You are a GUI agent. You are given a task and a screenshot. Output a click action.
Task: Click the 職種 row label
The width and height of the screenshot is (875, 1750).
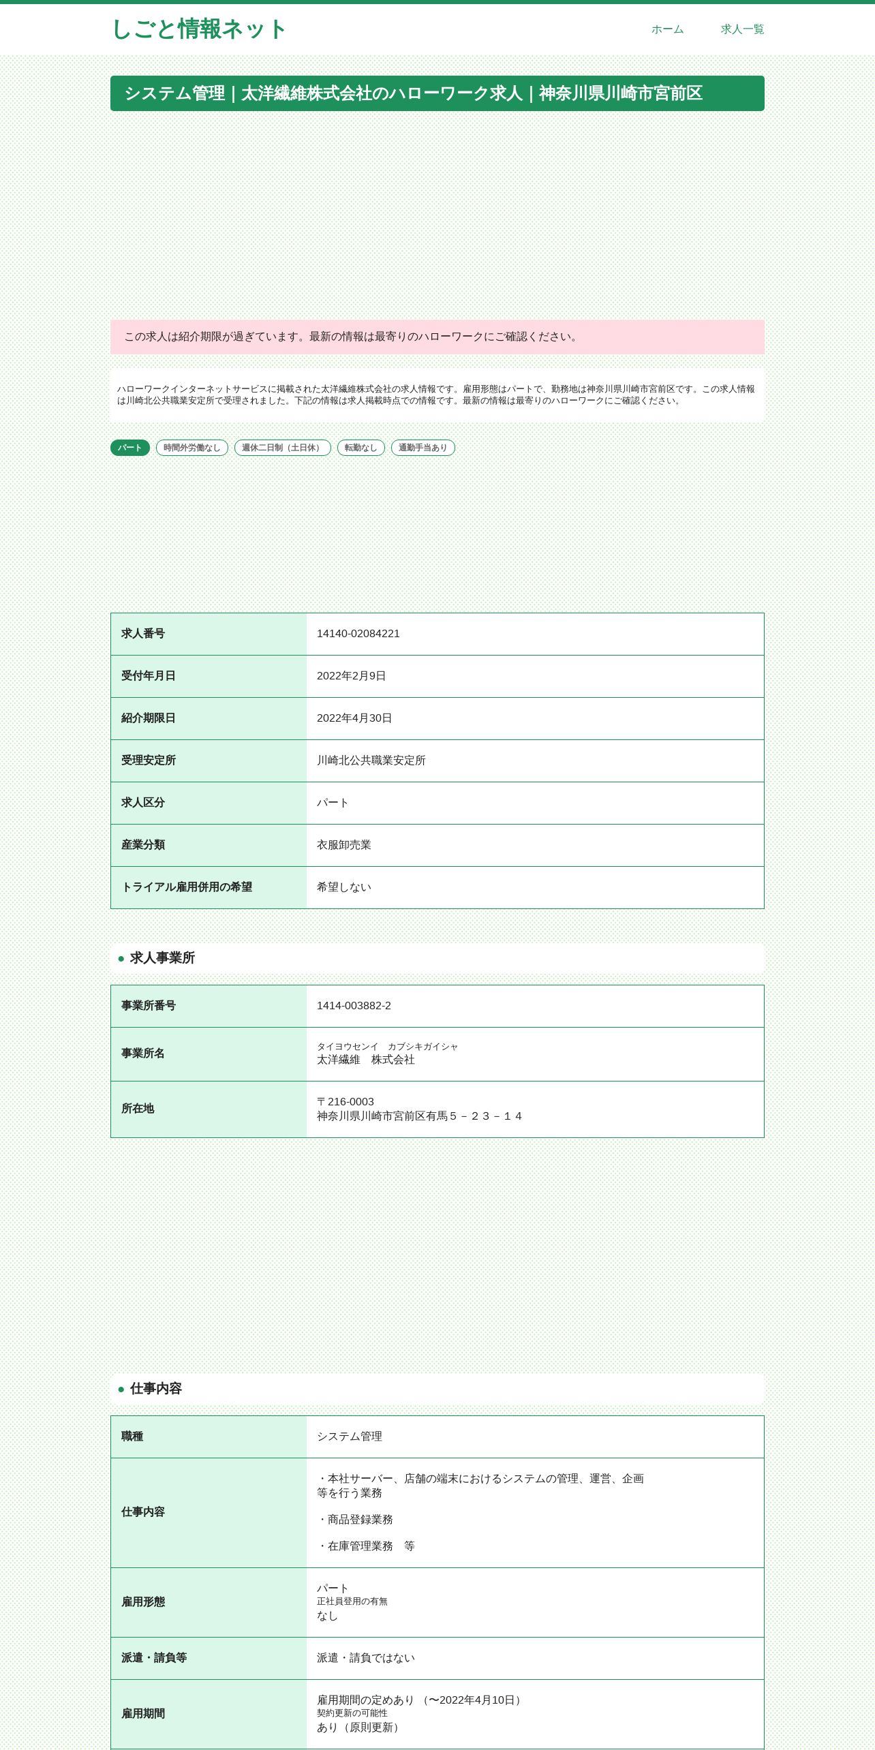tap(132, 1437)
